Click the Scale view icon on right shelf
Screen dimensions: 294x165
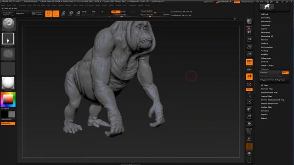pos(249,117)
